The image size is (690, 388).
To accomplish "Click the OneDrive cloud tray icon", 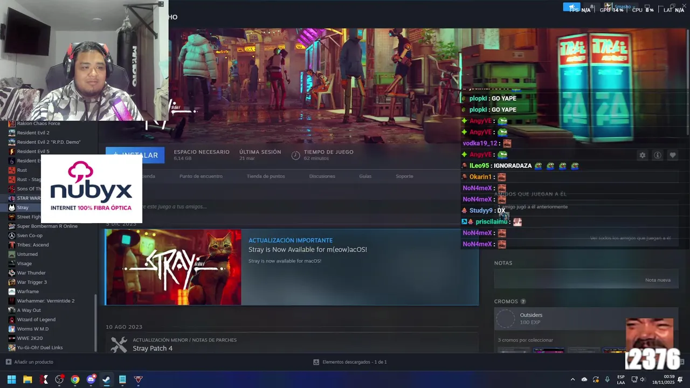I will coord(584,379).
